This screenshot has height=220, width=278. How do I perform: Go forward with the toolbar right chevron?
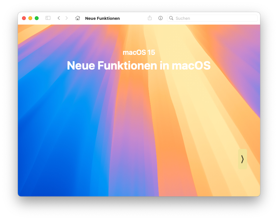pyautogui.click(x=67, y=18)
